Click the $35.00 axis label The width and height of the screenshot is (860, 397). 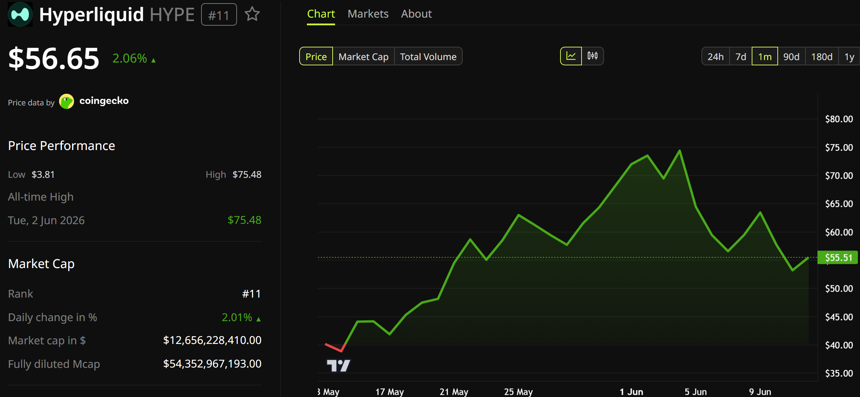click(x=839, y=373)
